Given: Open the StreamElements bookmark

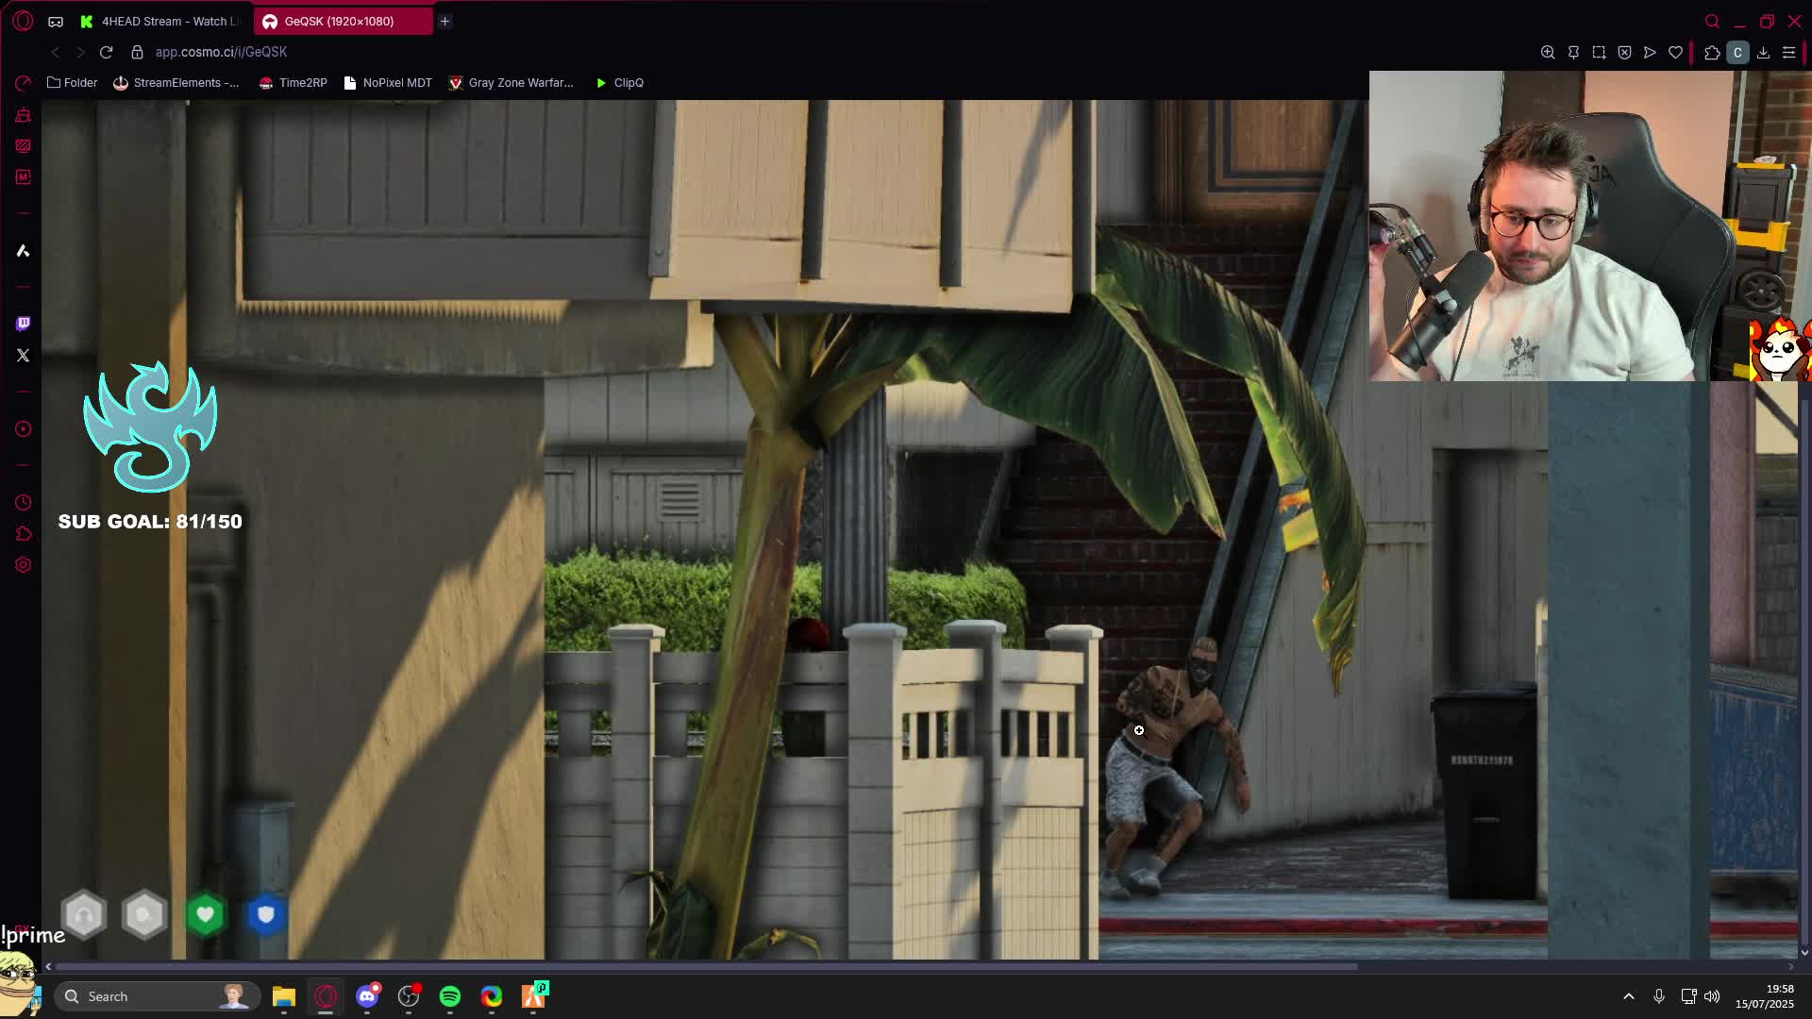Looking at the screenshot, I should click(x=176, y=83).
